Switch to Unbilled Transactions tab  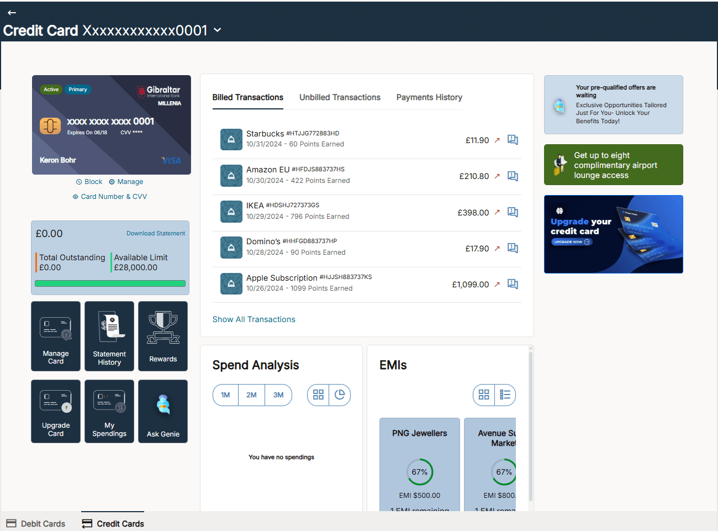[340, 97]
